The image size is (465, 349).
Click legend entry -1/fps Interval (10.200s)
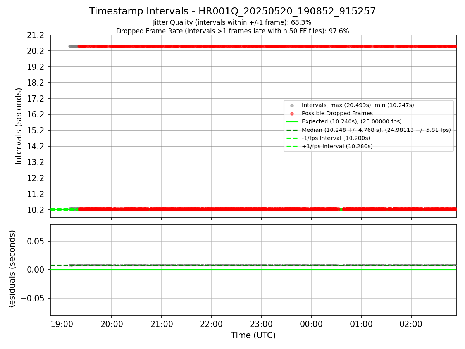coord(336,138)
